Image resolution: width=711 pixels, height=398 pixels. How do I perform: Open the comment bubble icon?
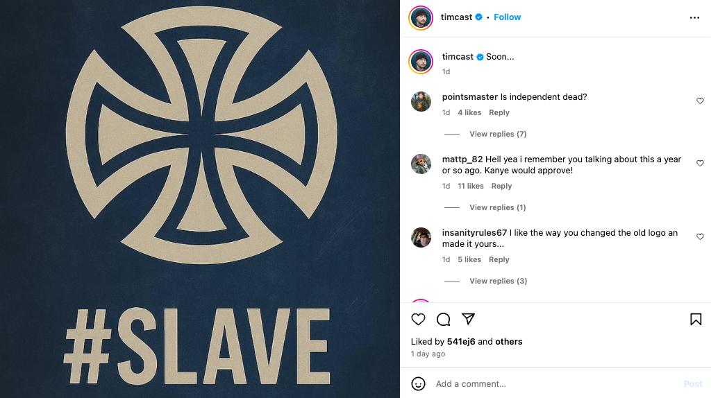443,319
